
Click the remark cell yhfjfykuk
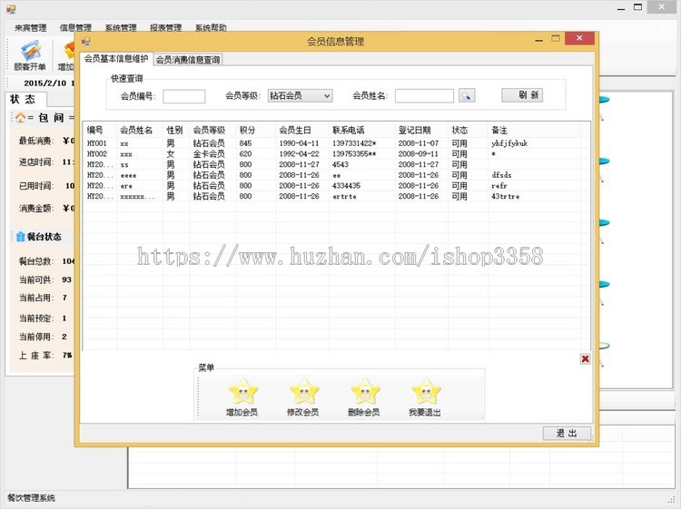tap(509, 143)
